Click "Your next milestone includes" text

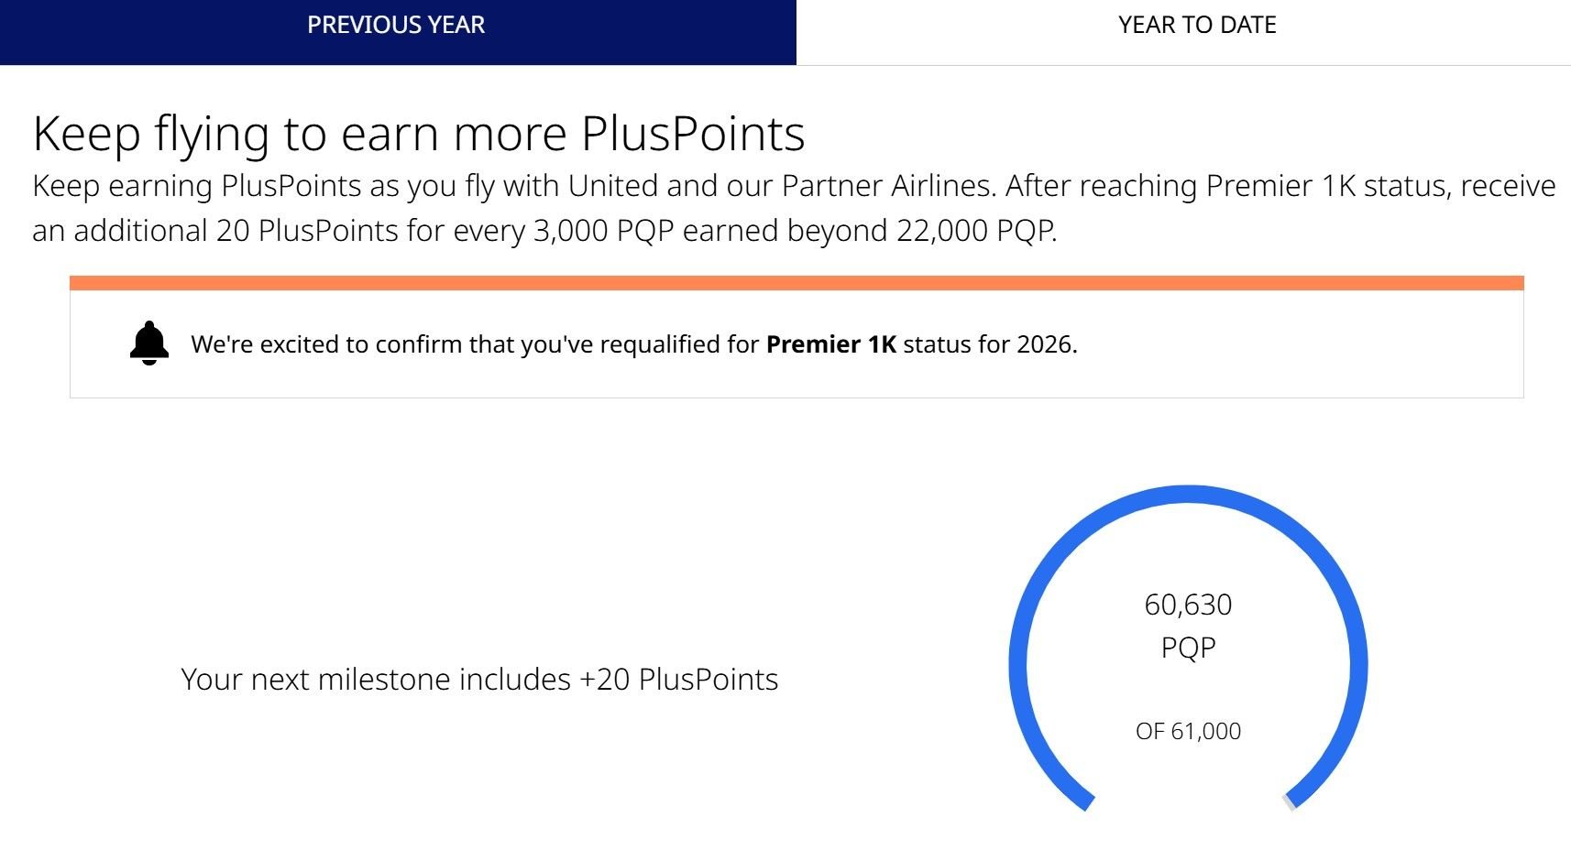coord(376,680)
